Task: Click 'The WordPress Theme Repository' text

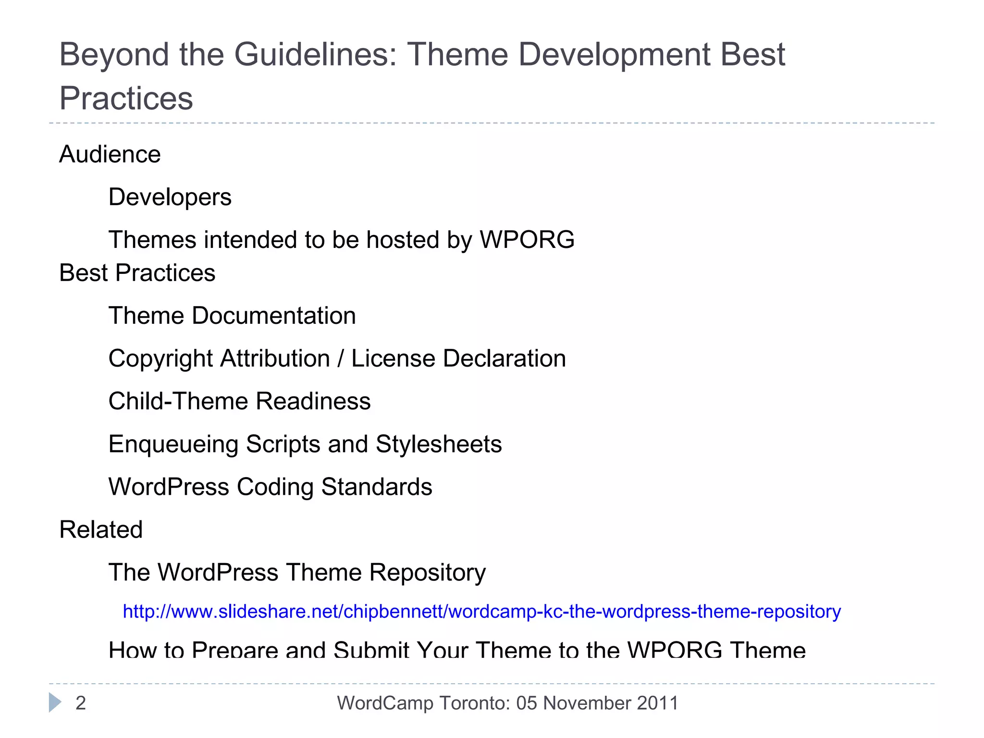Action: pos(297,573)
